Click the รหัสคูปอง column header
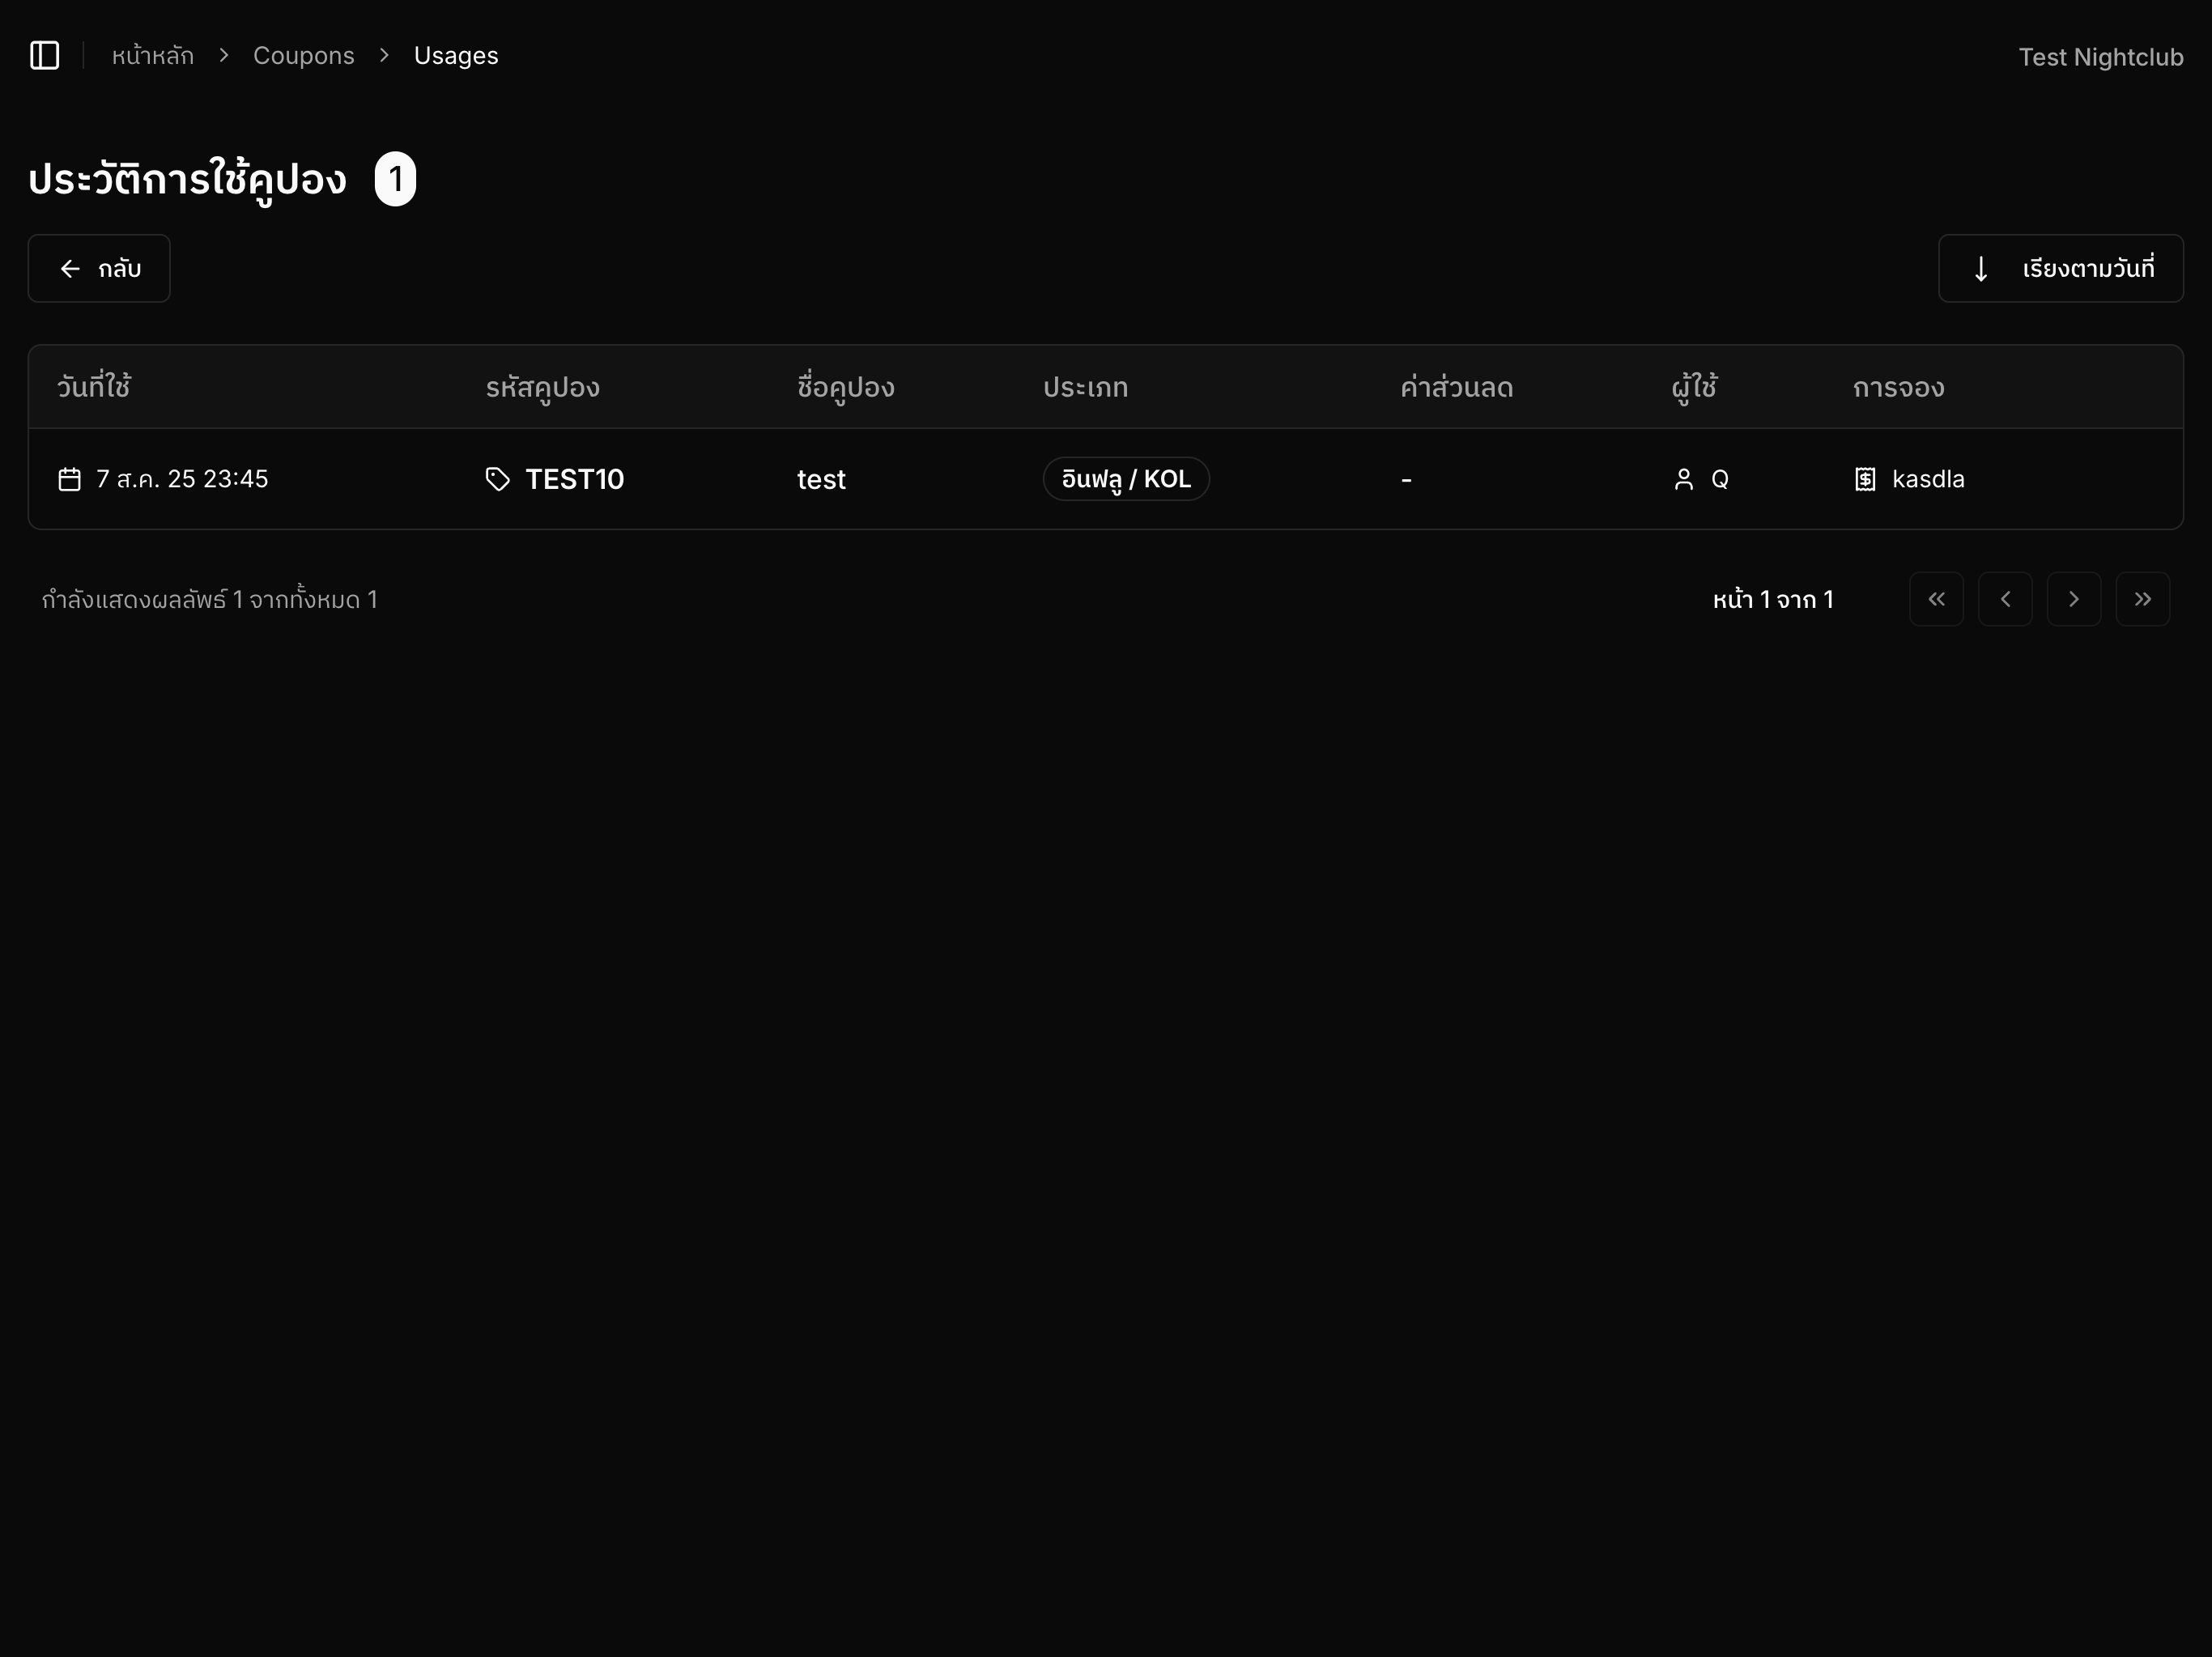This screenshot has width=2212, height=1657. (x=542, y=387)
